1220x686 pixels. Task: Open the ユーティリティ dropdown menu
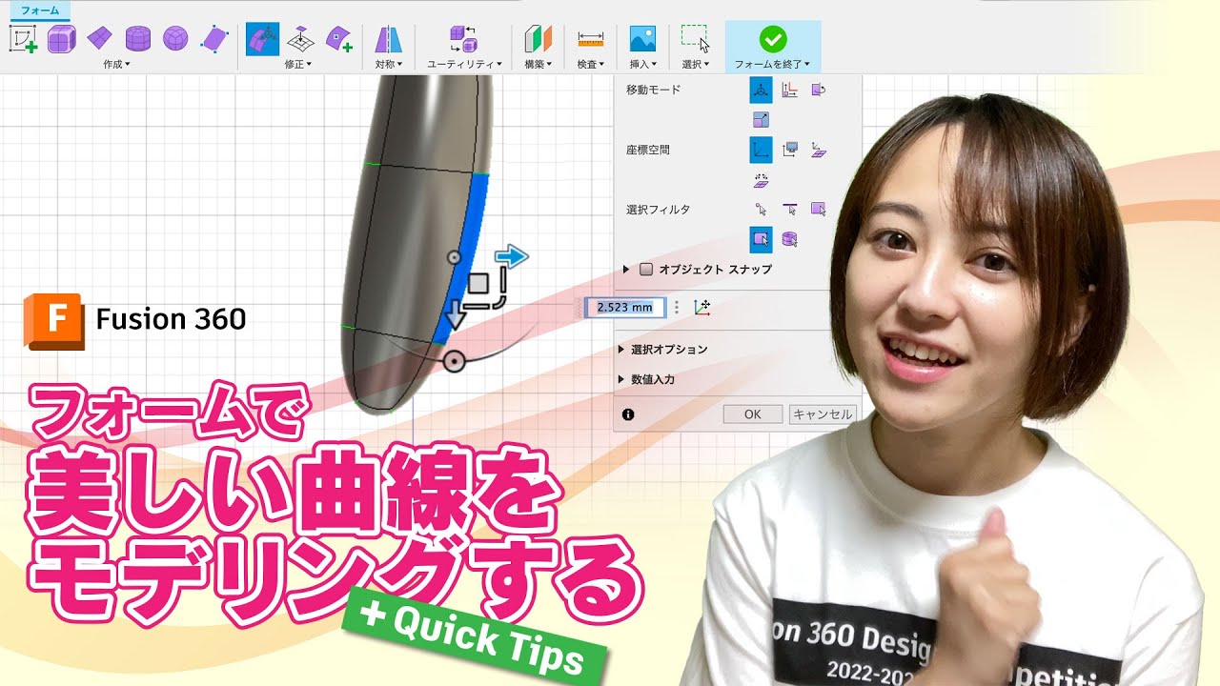tap(464, 64)
